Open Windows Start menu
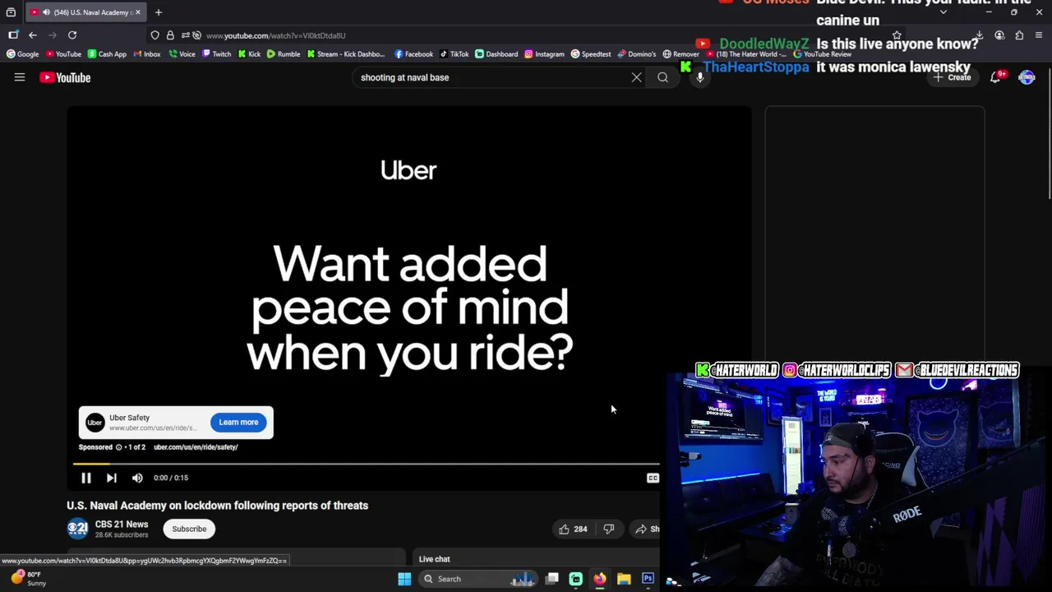Image resolution: width=1052 pixels, height=592 pixels. point(404,579)
